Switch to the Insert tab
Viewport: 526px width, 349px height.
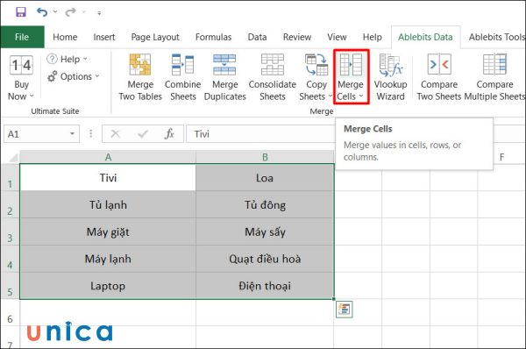104,37
